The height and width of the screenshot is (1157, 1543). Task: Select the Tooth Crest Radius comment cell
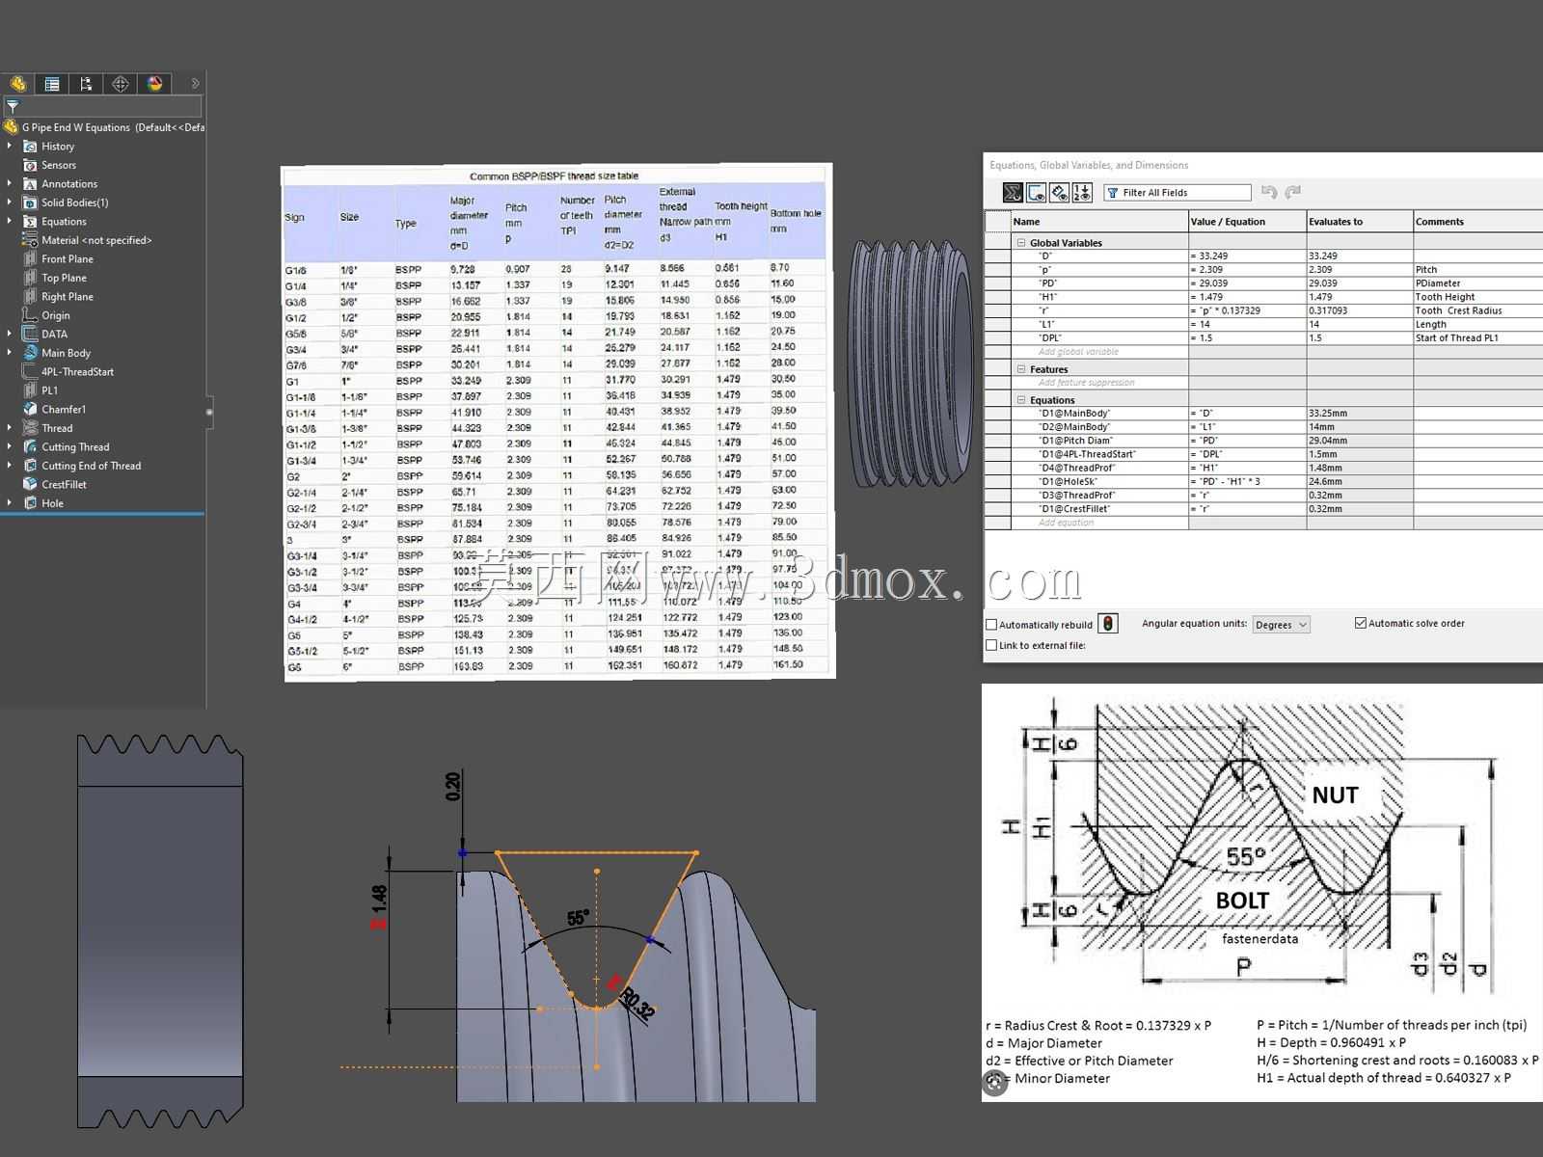click(1477, 310)
